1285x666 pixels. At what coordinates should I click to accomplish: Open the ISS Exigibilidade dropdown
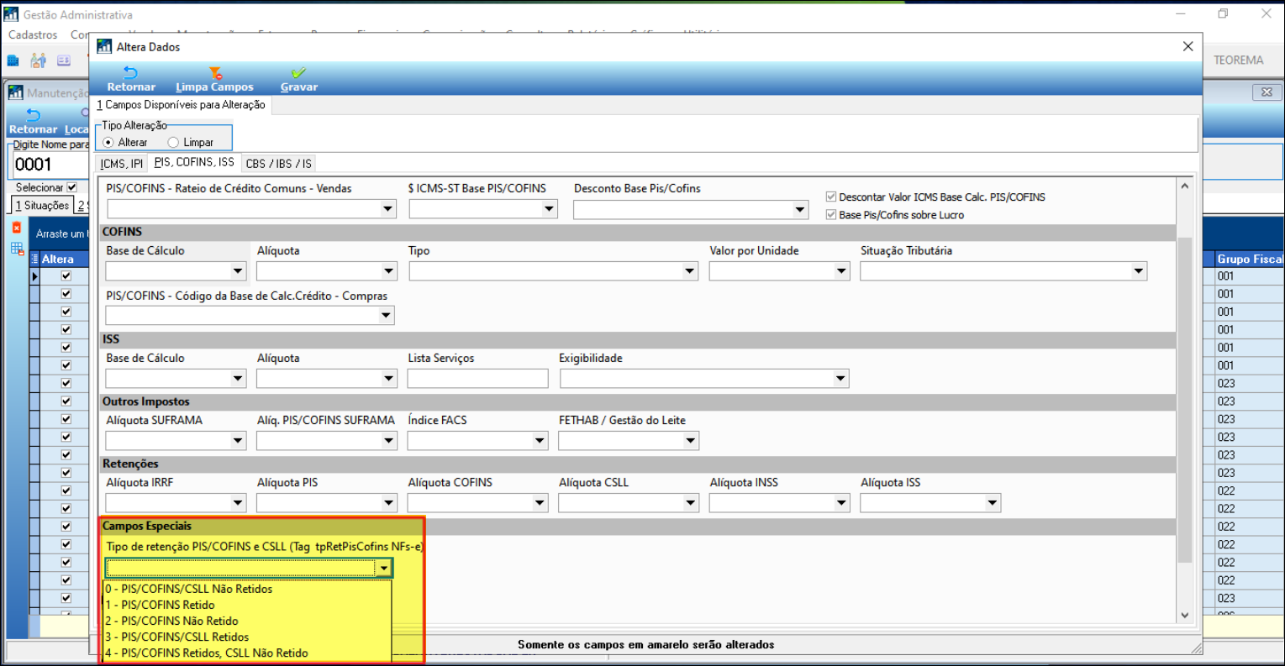tap(840, 379)
